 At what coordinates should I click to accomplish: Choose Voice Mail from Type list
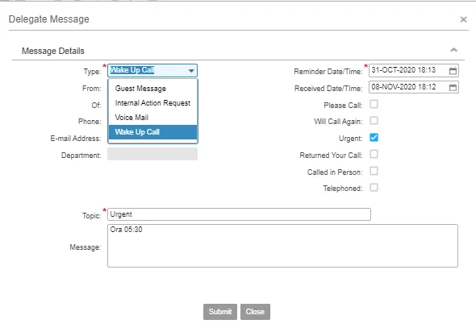click(x=153, y=118)
